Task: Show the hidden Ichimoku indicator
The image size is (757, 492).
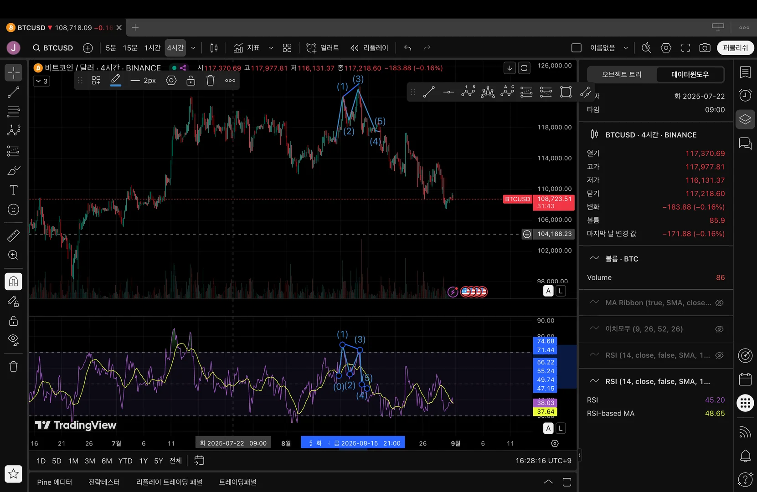Action: (719, 329)
